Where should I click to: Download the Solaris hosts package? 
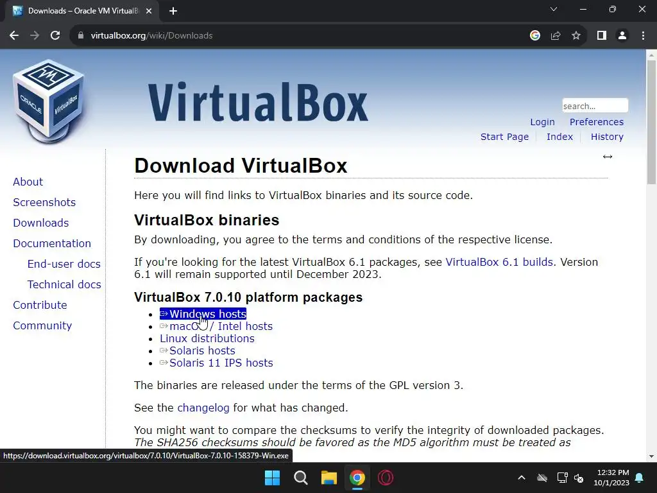coord(198,350)
